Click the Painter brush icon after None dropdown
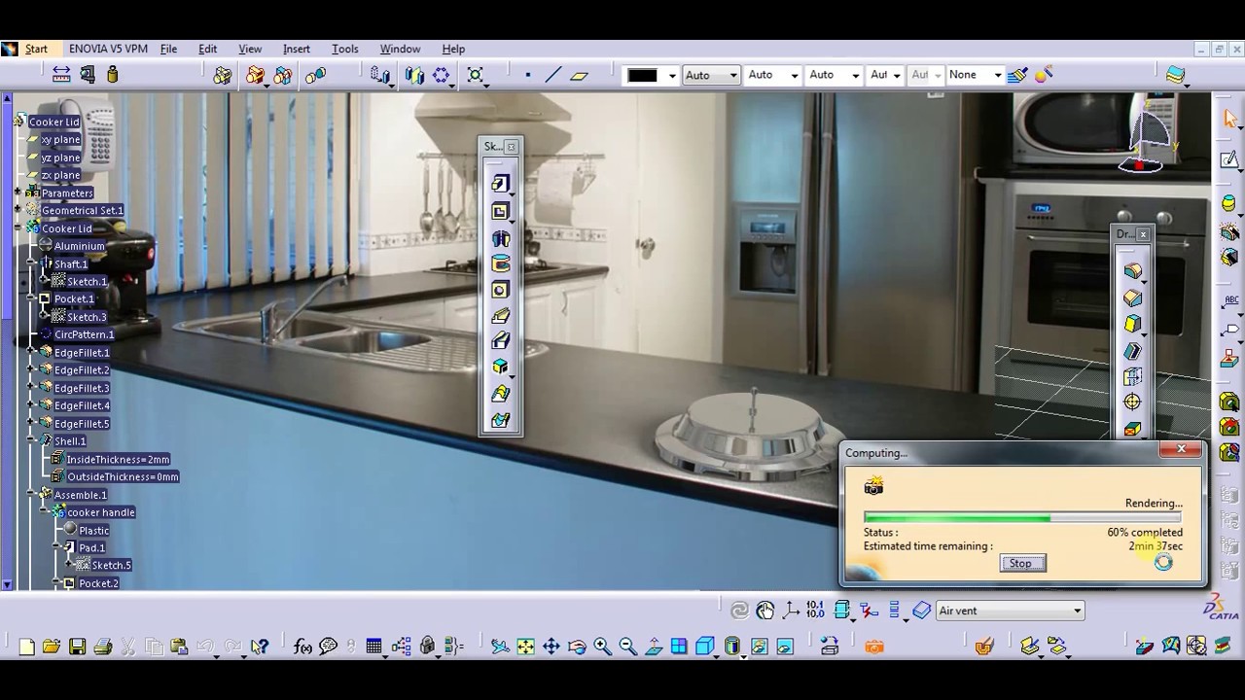This screenshot has width=1245, height=700. 1017,75
